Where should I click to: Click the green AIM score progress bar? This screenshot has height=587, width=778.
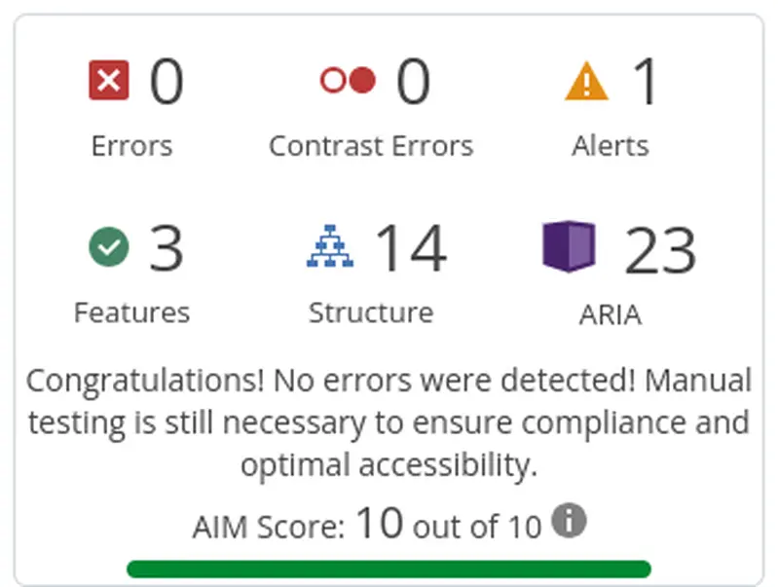coord(389,569)
